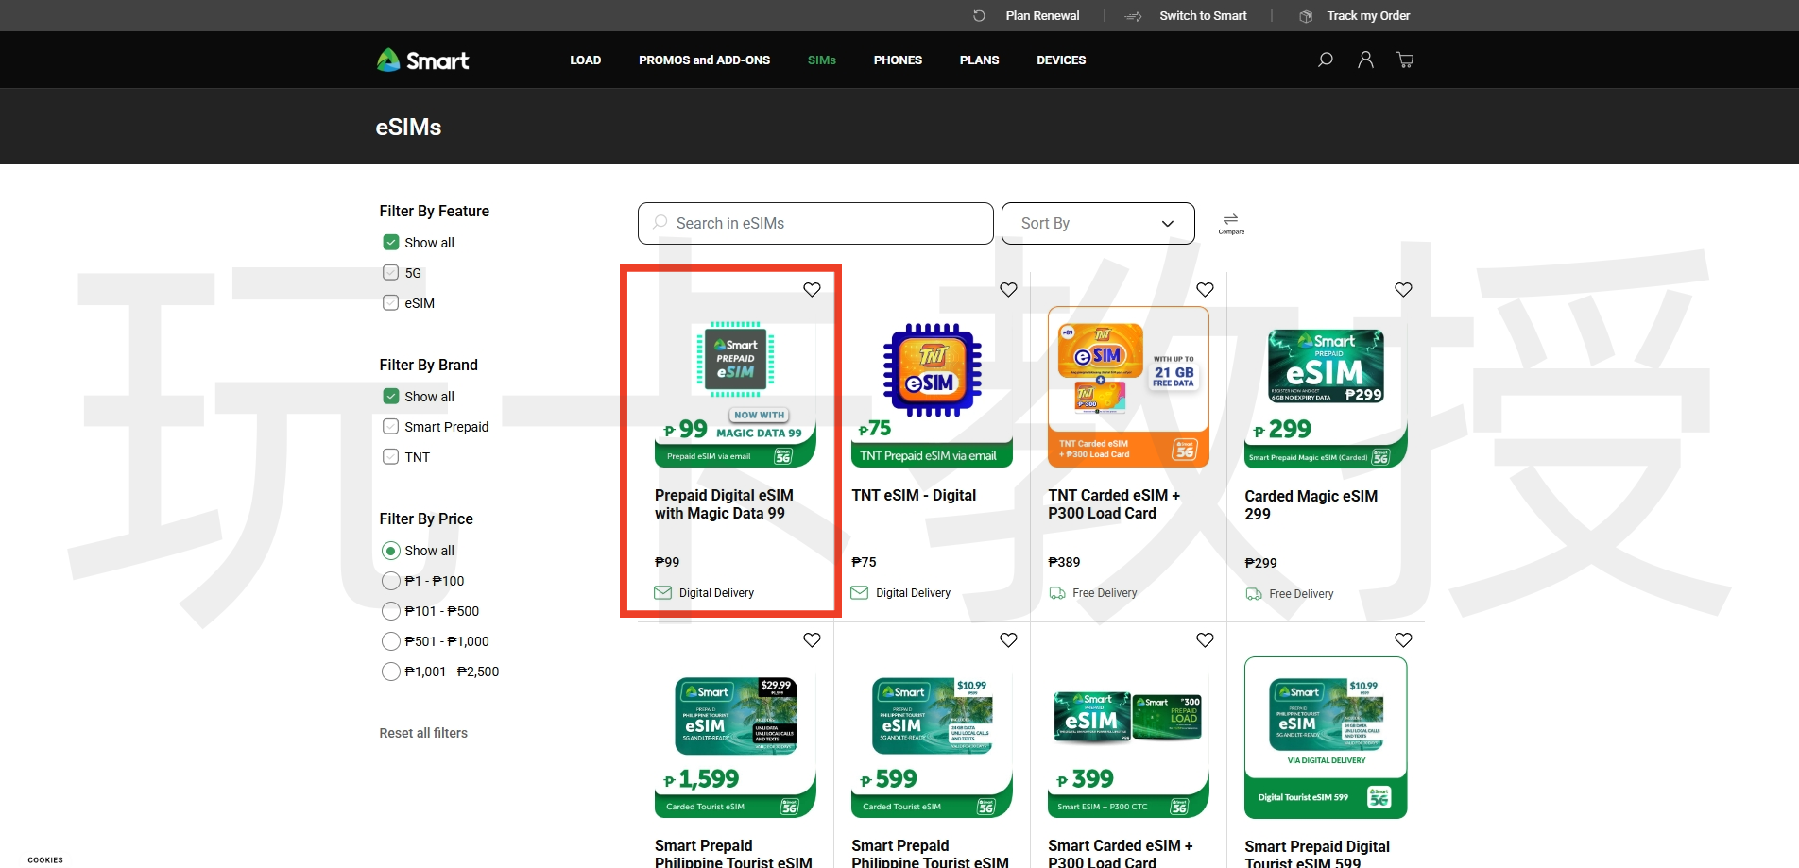Select the ₱1 - ₱100 price range
The height and width of the screenshot is (868, 1799).
[391, 581]
